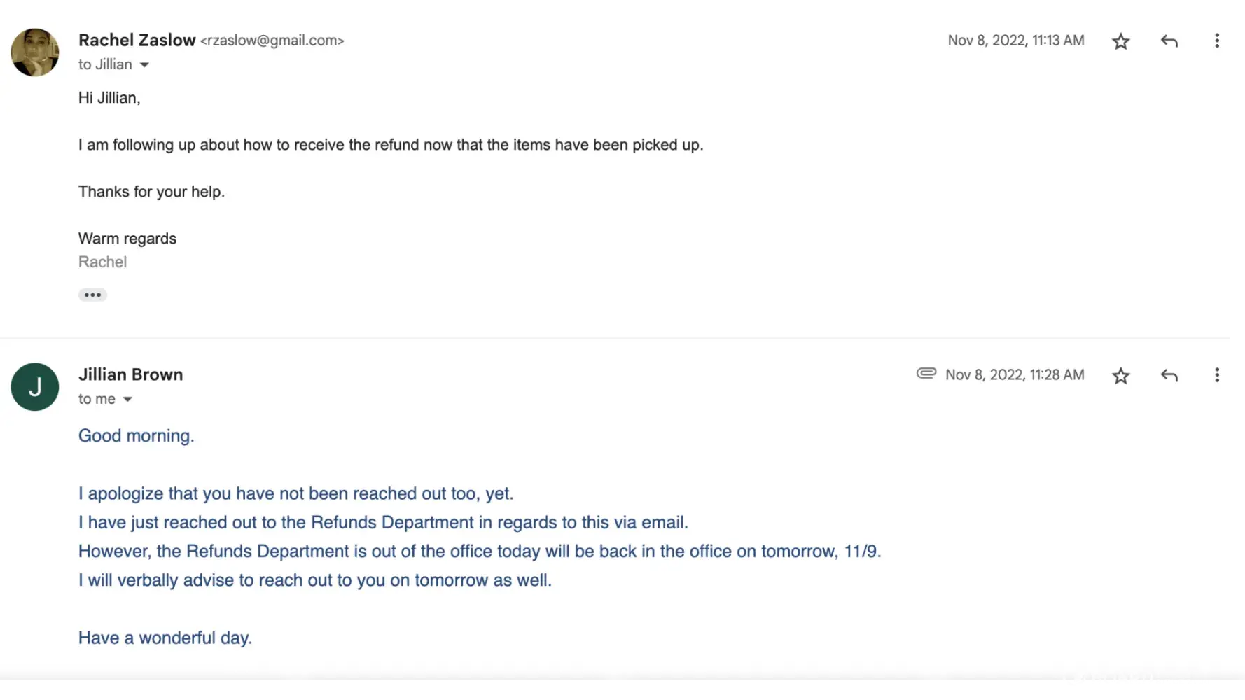This screenshot has height=700, width=1245.
Task: Click sender name Jillian Brown
Action: coord(131,374)
